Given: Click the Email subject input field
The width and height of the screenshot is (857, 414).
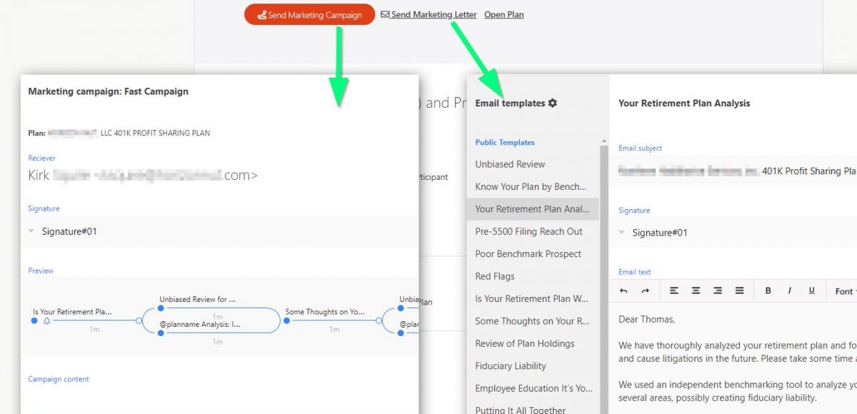Looking at the screenshot, I should click(736, 171).
